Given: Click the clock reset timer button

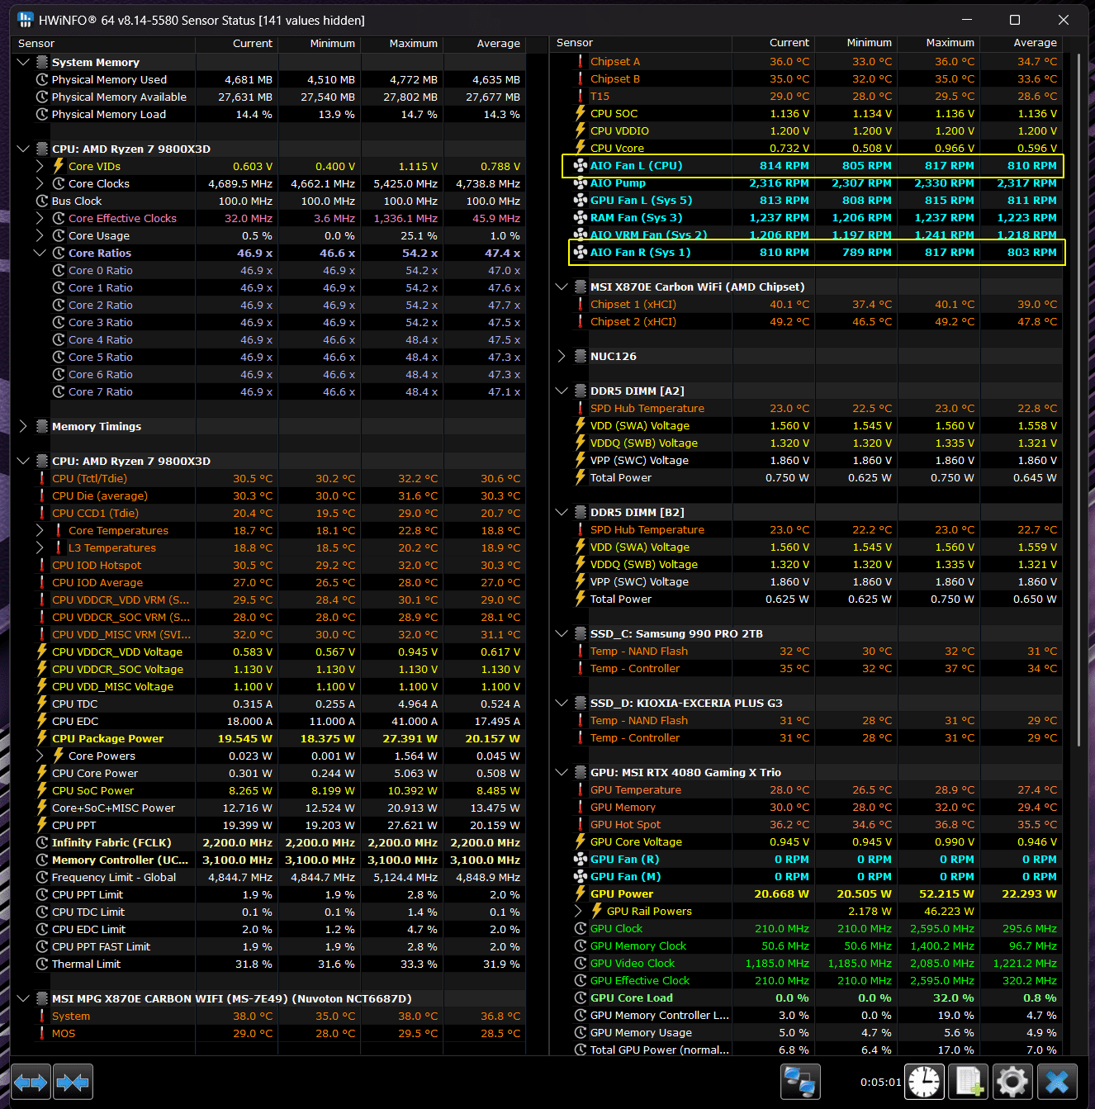Looking at the screenshot, I should click(924, 1082).
